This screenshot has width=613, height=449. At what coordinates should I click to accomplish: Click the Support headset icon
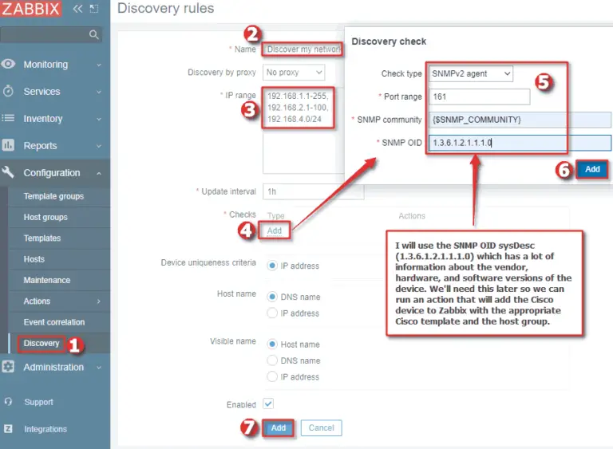point(8,402)
